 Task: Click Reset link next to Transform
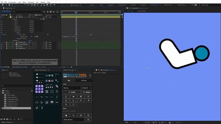point(30,41)
